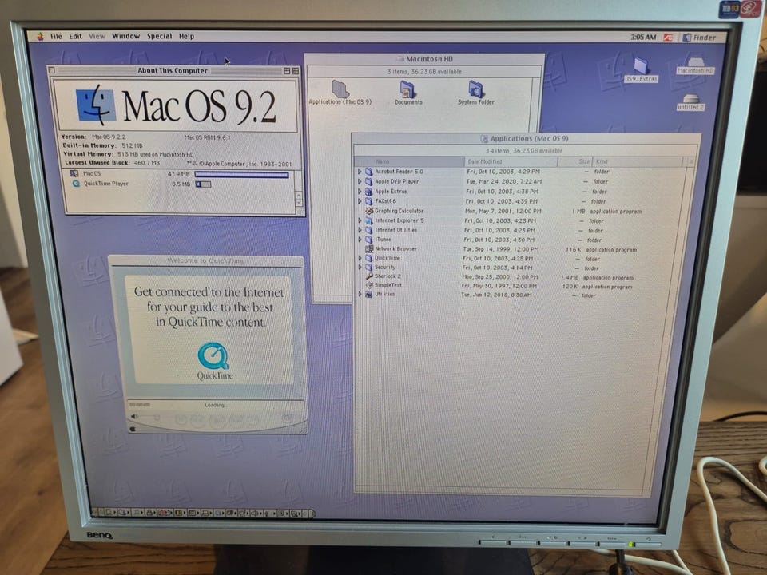Expand the FAXstf 6 folder triangle
Viewport: 767px width, 575px height.
coord(360,201)
